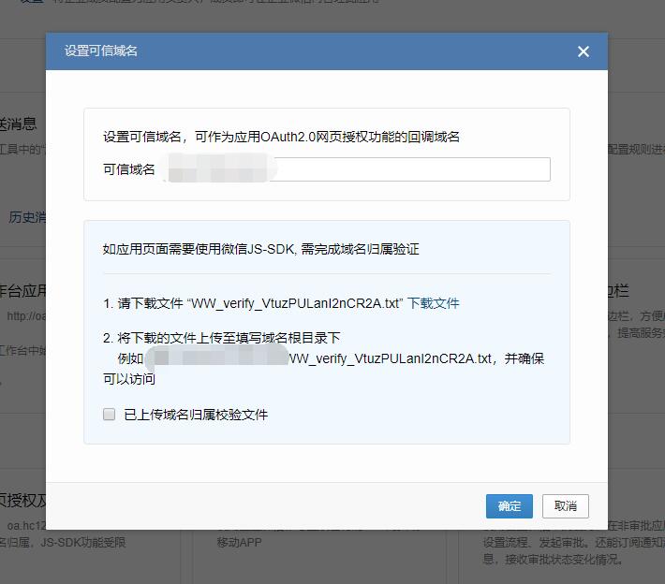Click the 发送消息 heading behind the dialog

point(19,124)
